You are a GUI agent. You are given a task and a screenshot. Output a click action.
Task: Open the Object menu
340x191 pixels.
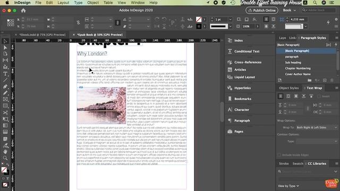coord(93,3)
